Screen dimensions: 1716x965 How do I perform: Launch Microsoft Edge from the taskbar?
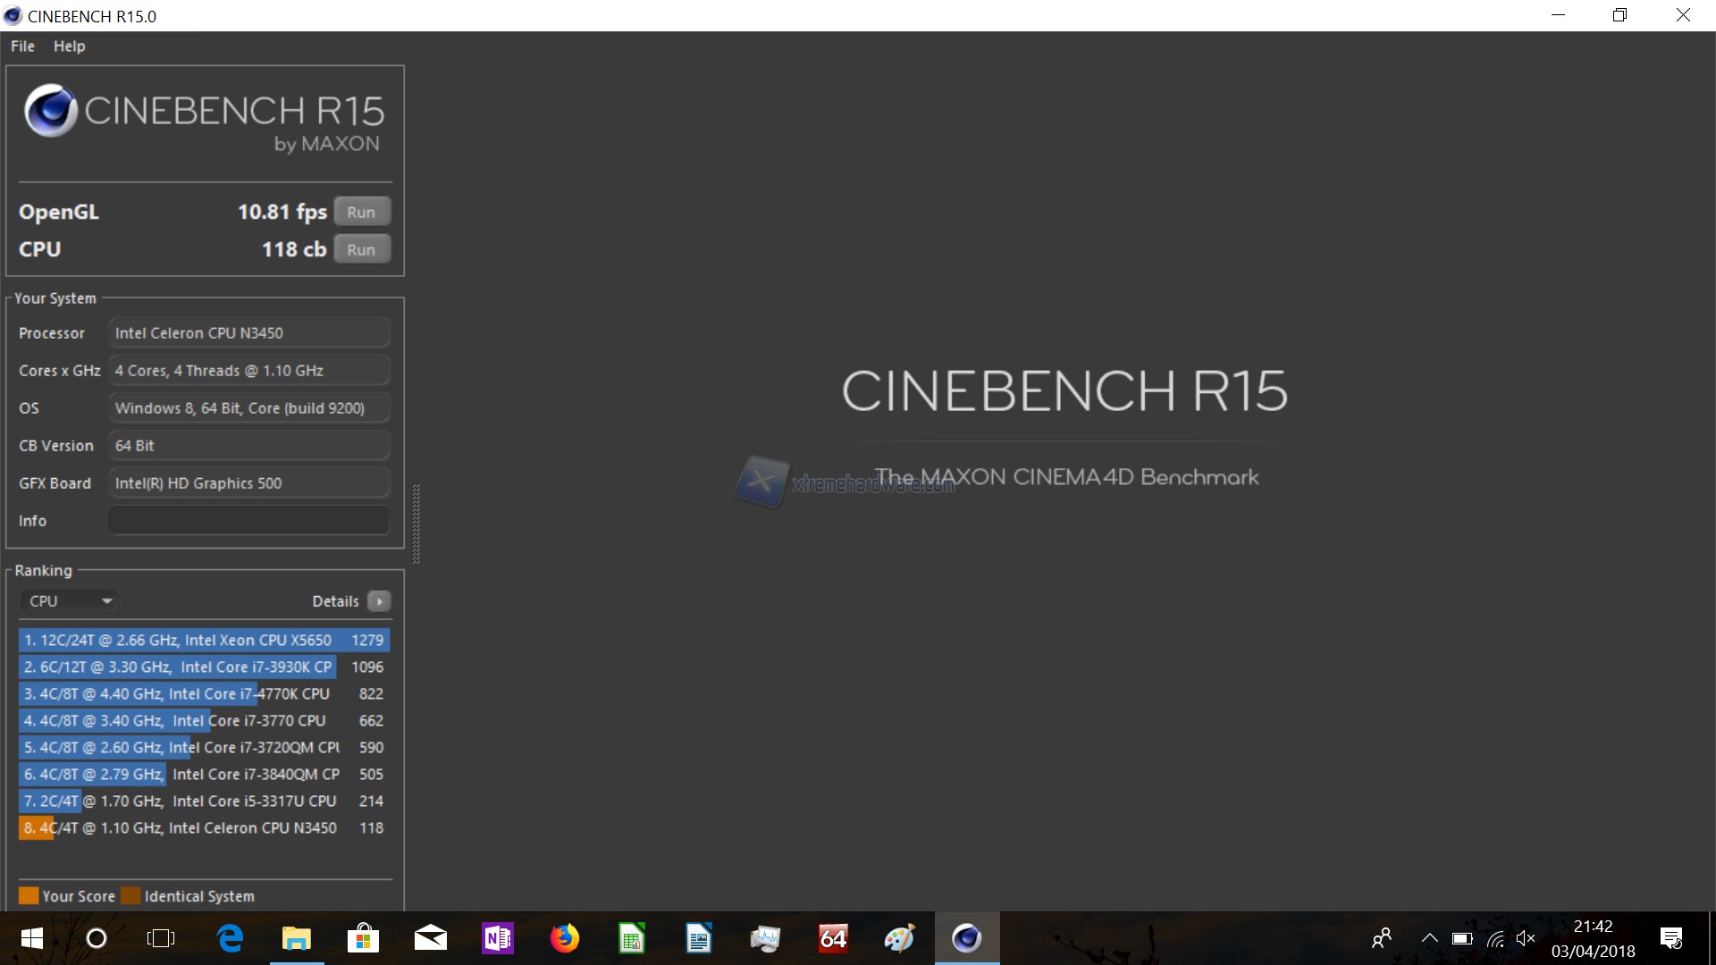pyautogui.click(x=230, y=938)
